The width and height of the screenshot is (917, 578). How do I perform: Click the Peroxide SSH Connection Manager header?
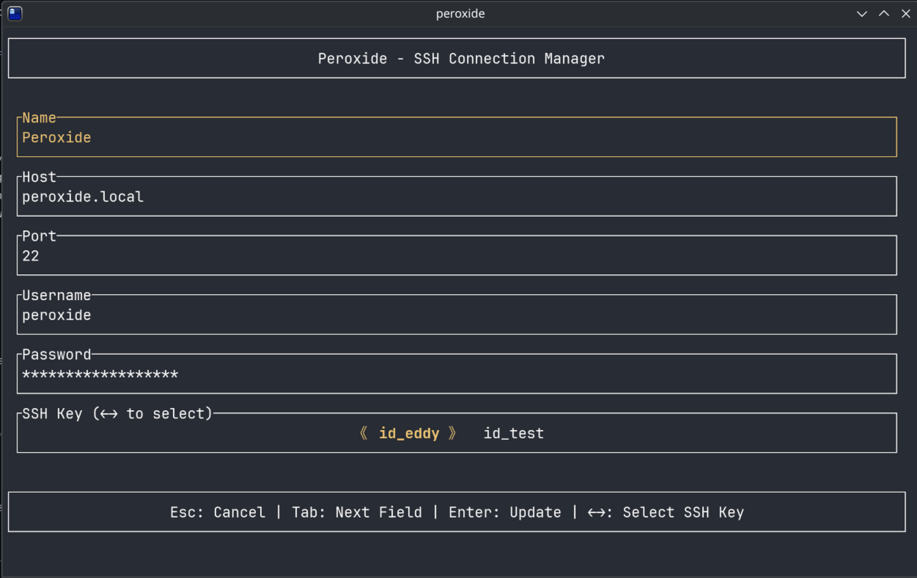pyautogui.click(x=461, y=59)
